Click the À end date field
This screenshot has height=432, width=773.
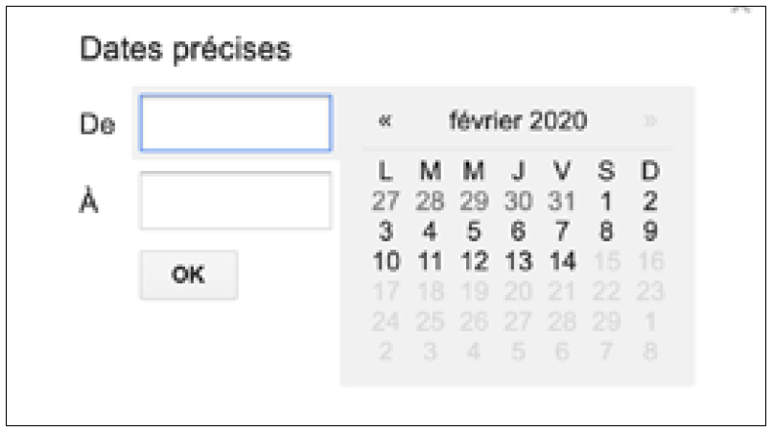(236, 201)
